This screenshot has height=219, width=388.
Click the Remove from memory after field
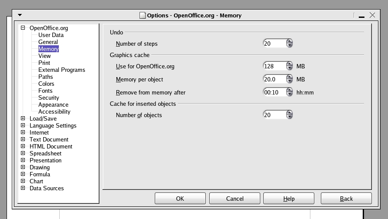coord(274,92)
